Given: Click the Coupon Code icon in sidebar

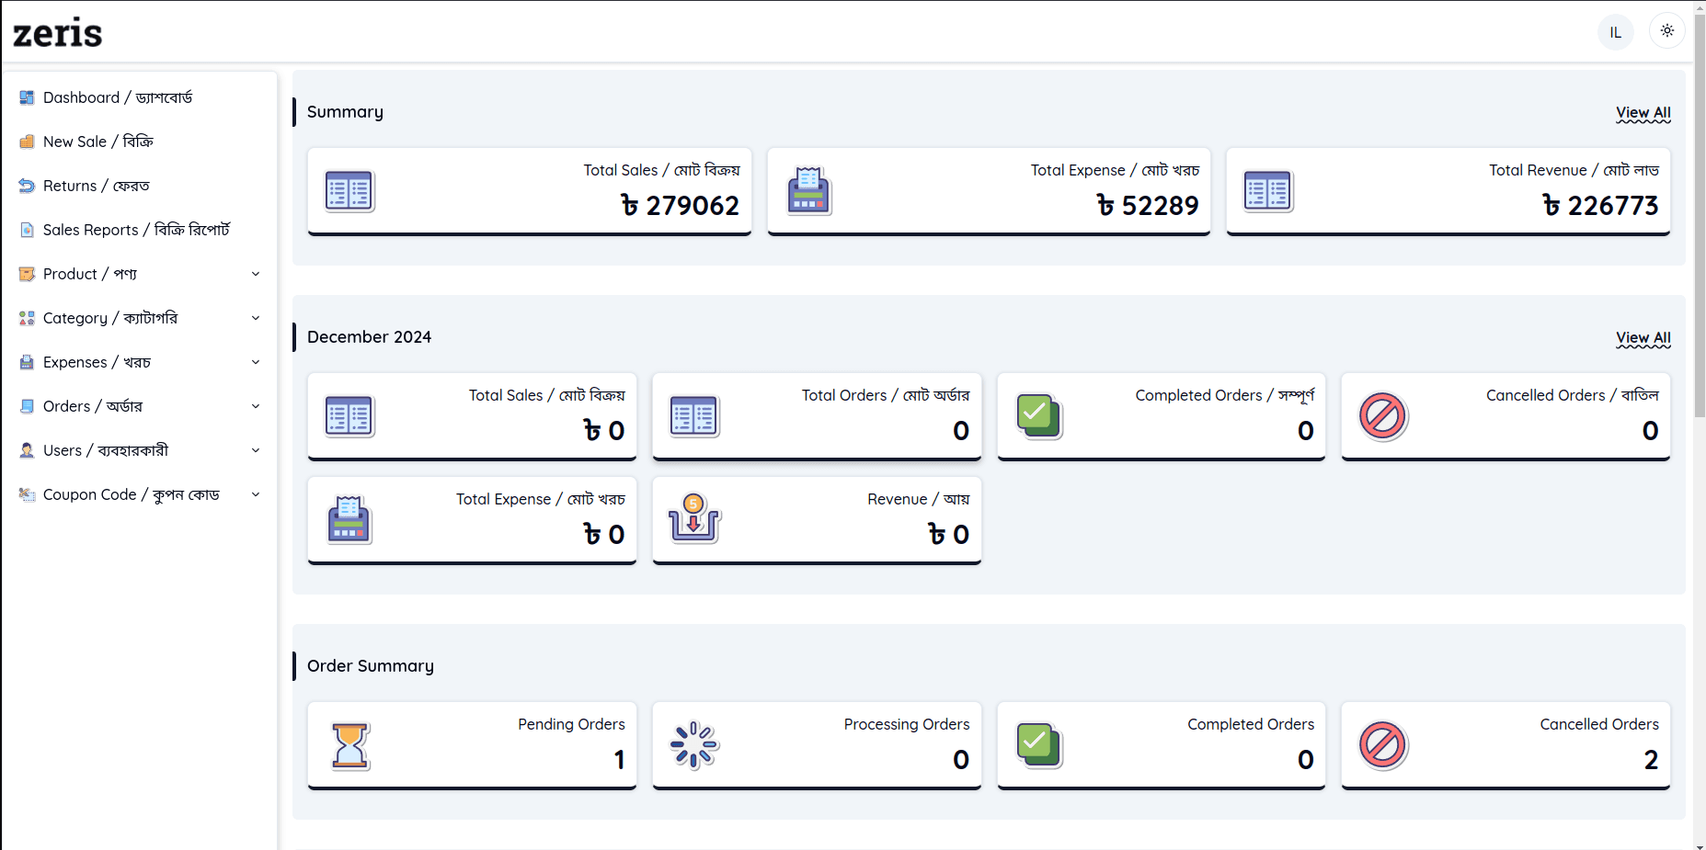Looking at the screenshot, I should click(27, 494).
